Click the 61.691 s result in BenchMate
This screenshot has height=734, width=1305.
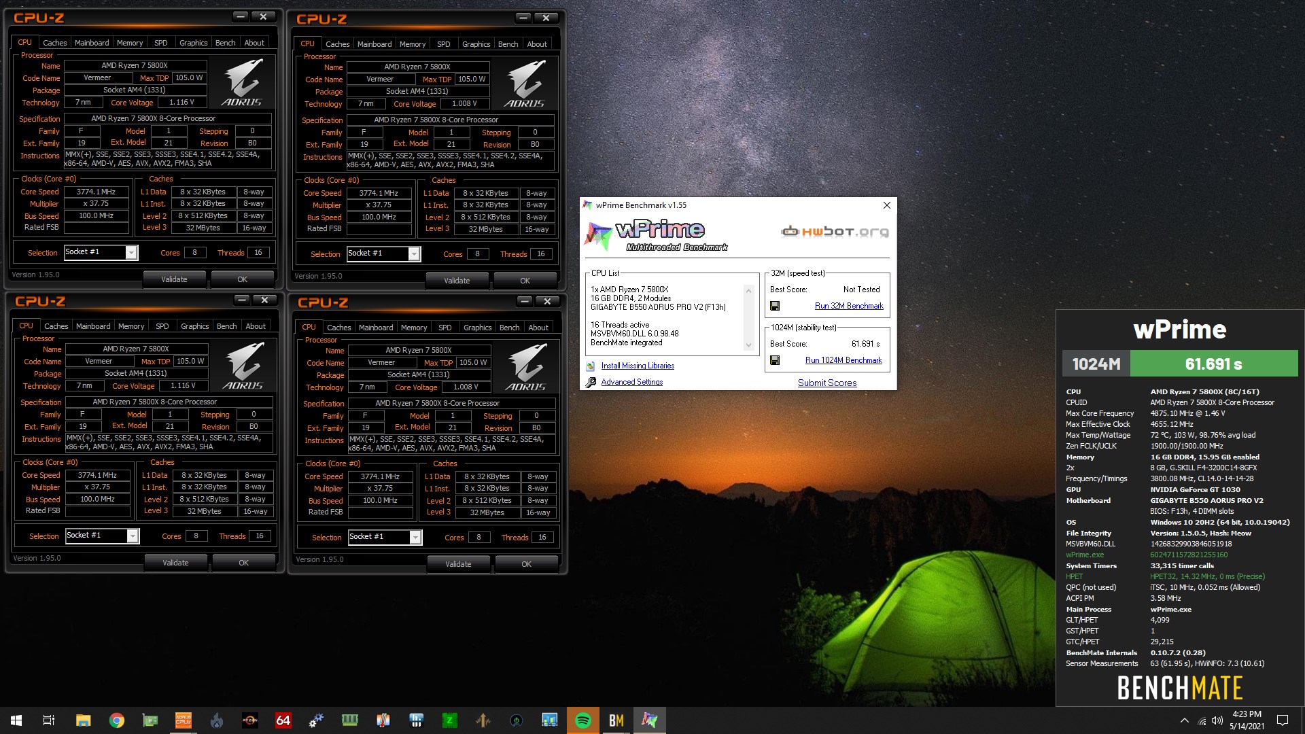click(x=1213, y=364)
